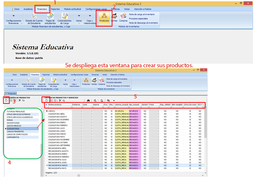Click toolbar icon left of the copy icon
Viewport: 254px width, 177px height.
tap(102, 100)
